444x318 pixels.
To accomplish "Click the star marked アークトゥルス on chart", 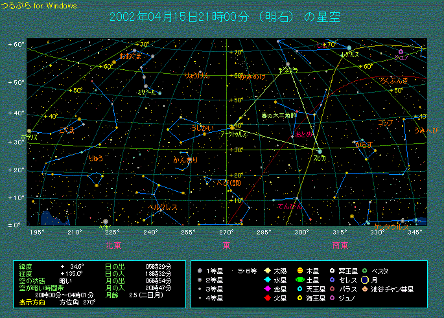I will click(232, 128).
